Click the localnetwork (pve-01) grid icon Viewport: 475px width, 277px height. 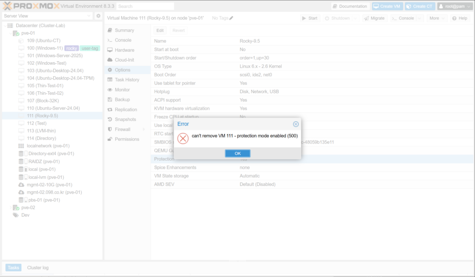[x=21, y=146]
